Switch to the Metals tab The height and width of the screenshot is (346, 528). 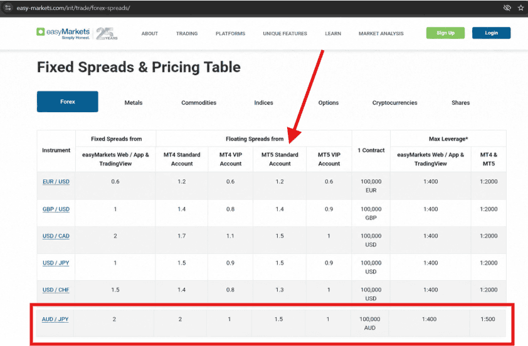click(134, 103)
